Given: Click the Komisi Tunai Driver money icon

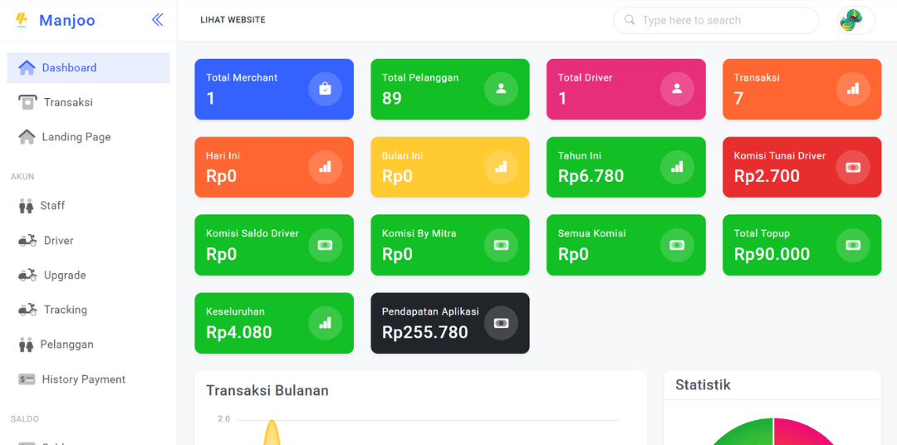Looking at the screenshot, I should click(x=853, y=167).
